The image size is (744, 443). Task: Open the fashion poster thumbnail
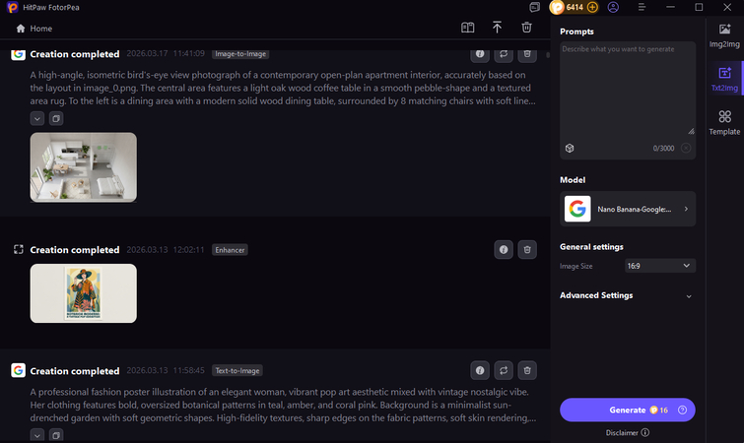pyautogui.click(x=84, y=293)
